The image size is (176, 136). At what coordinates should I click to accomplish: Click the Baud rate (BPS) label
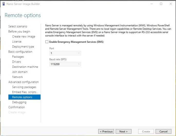pos(58,59)
